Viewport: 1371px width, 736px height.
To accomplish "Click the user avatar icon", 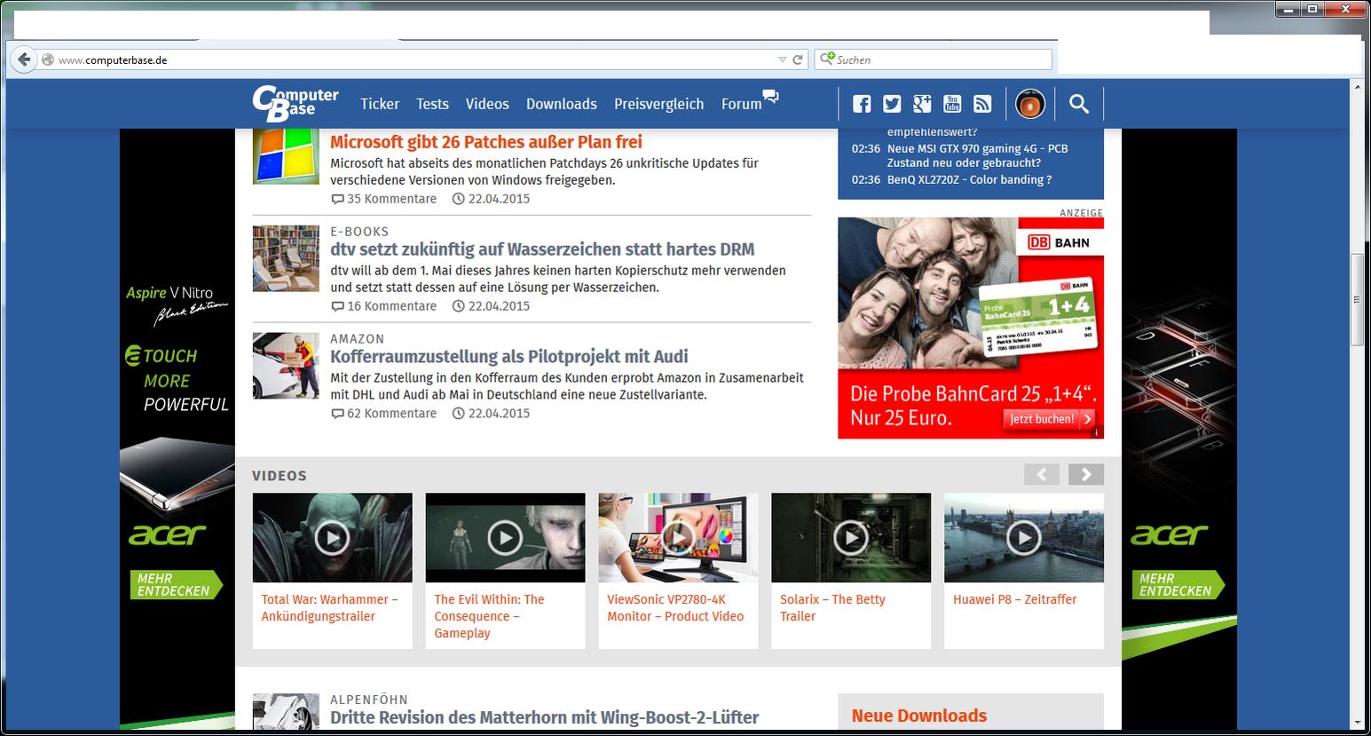I will click(x=1030, y=105).
